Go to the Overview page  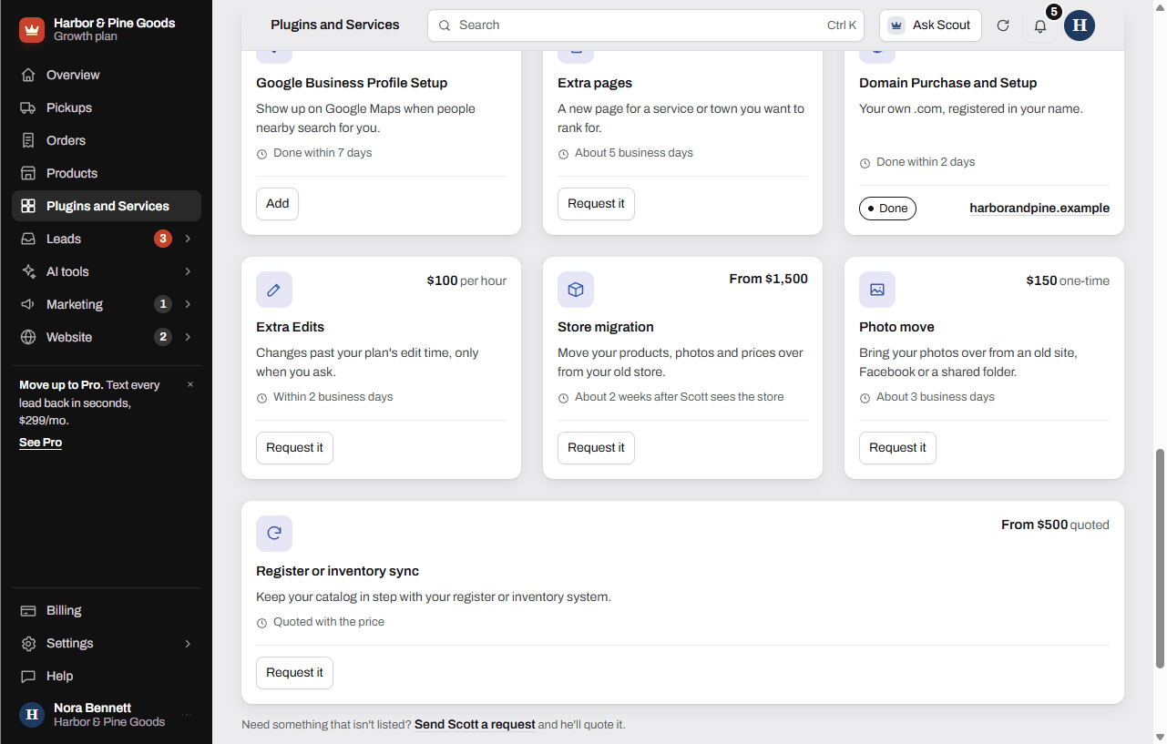pyautogui.click(x=107, y=75)
